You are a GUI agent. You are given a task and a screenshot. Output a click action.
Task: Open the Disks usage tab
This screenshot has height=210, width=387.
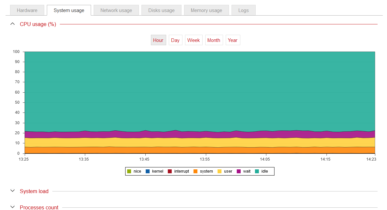click(161, 10)
